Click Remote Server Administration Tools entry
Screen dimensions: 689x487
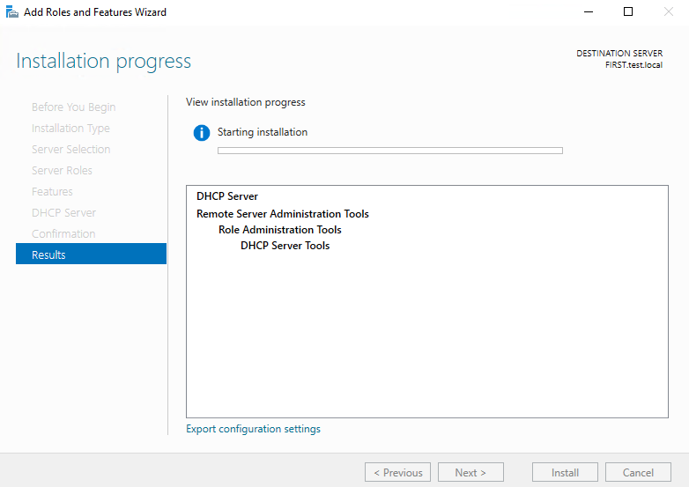click(x=283, y=214)
